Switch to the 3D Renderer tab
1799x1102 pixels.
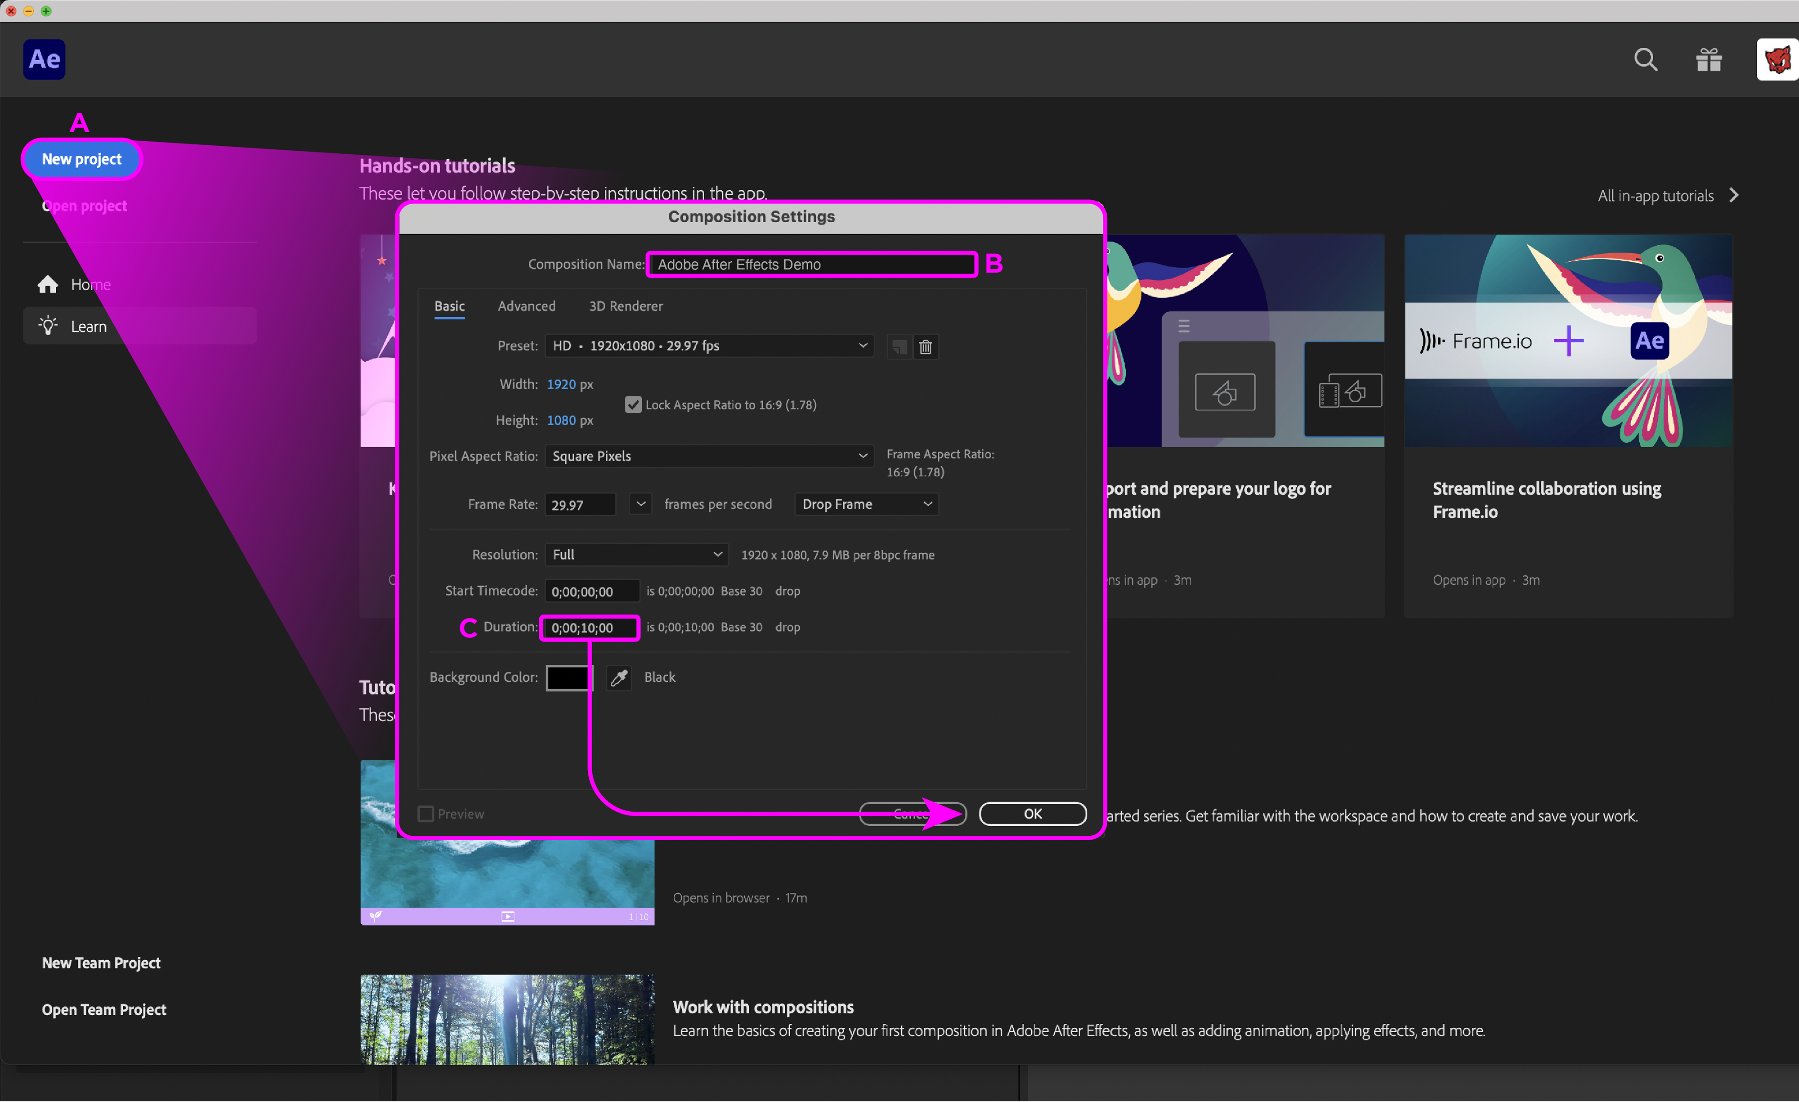coord(626,306)
